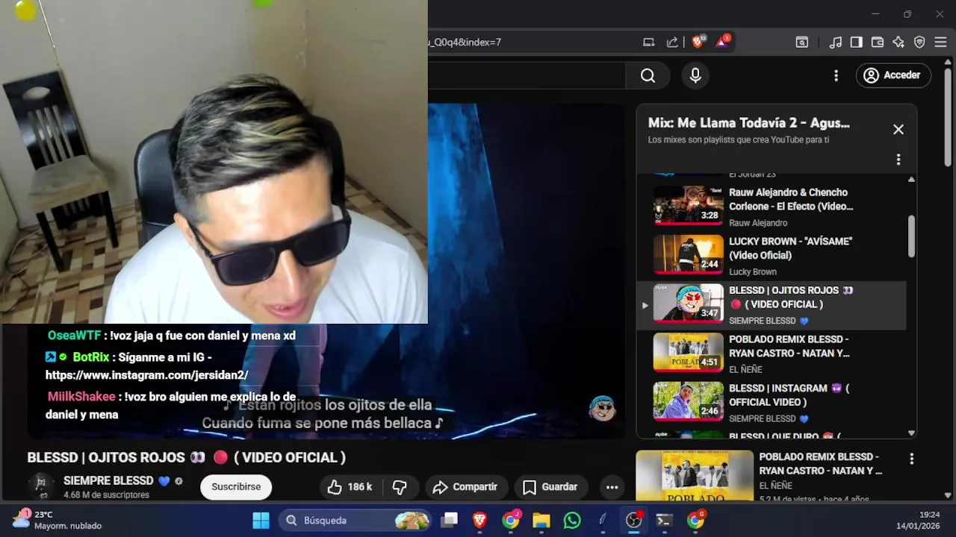Click the Suscribirse button
This screenshot has width=956, height=537.
click(236, 487)
